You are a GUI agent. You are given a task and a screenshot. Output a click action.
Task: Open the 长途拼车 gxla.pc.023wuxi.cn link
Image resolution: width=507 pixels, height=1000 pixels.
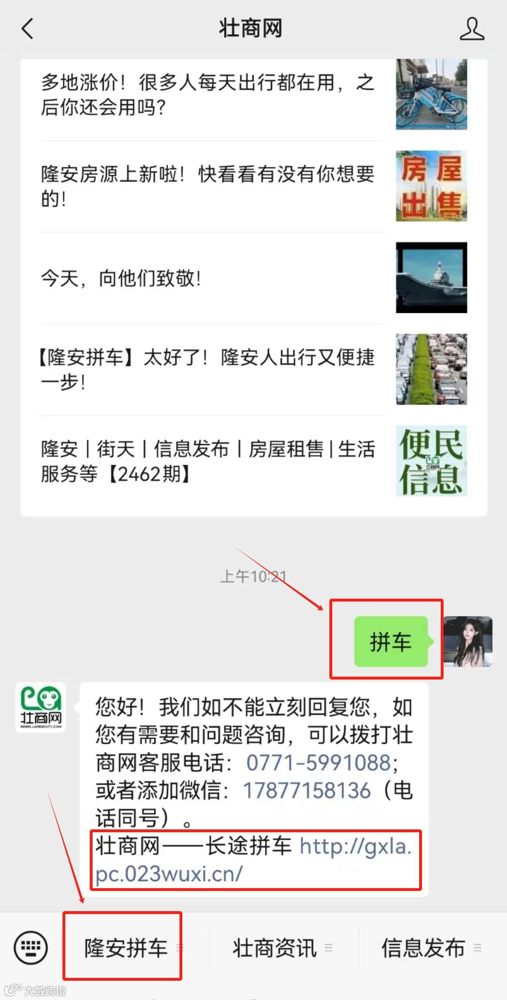(254, 860)
